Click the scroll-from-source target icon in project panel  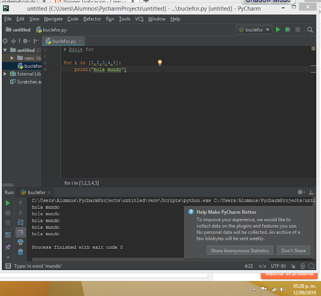point(6,41)
